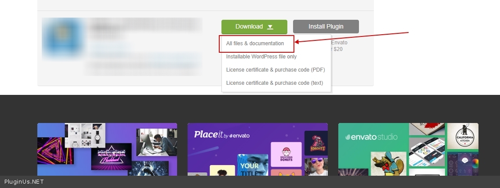This screenshot has height=188, width=500.
Task: Pick License certificate & purchase code (text)
Action: pyautogui.click(x=274, y=83)
